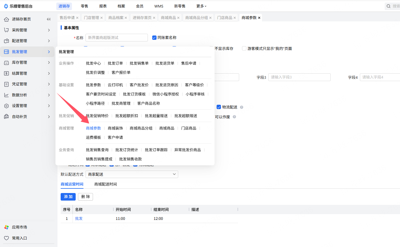Open the 默认配送方式 dropdown
400x247 pixels.
[132, 174]
